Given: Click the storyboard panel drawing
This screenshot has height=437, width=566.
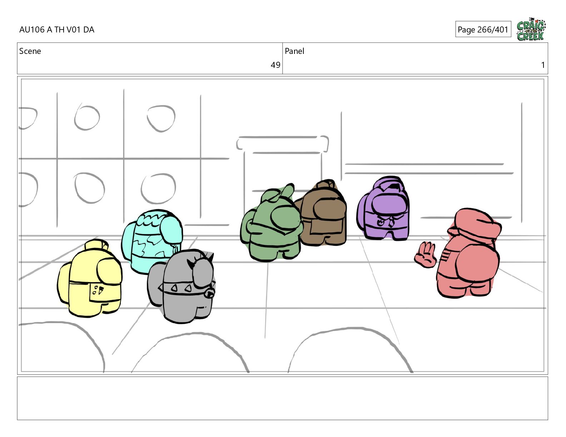Looking at the screenshot, I should click(x=282, y=225).
